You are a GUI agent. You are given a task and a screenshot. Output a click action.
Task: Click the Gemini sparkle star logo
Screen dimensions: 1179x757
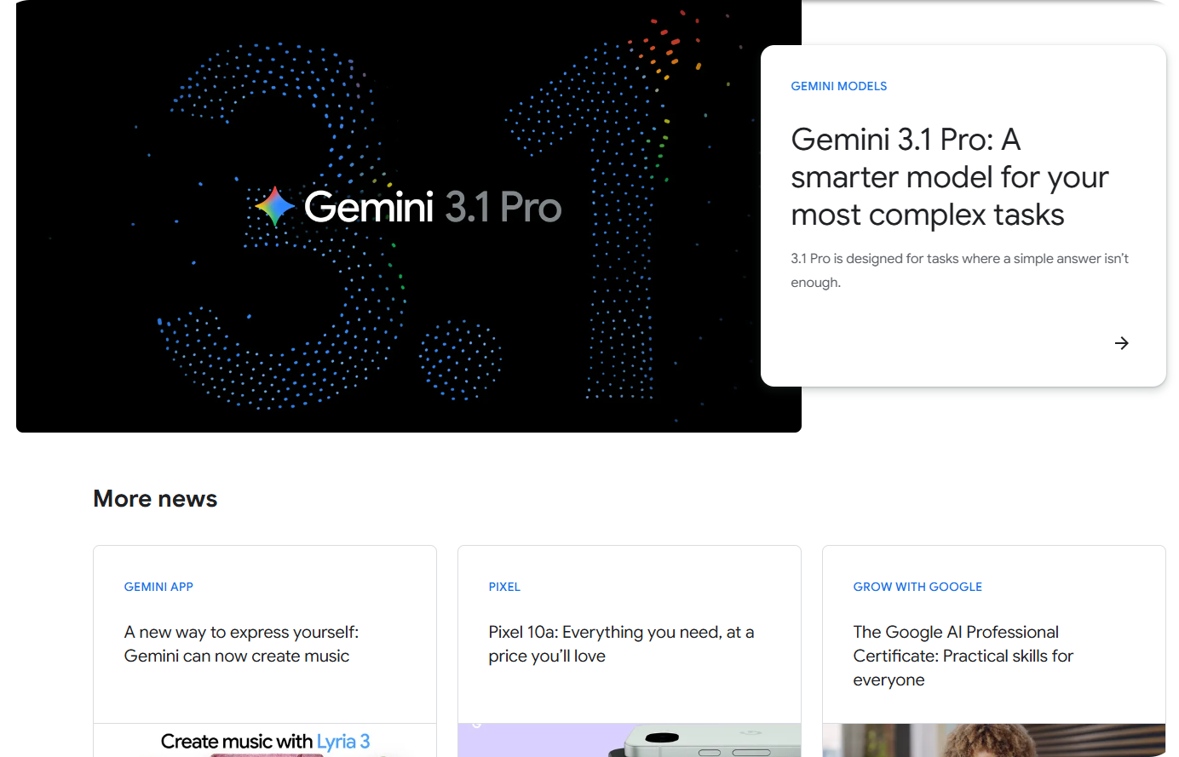pos(275,206)
